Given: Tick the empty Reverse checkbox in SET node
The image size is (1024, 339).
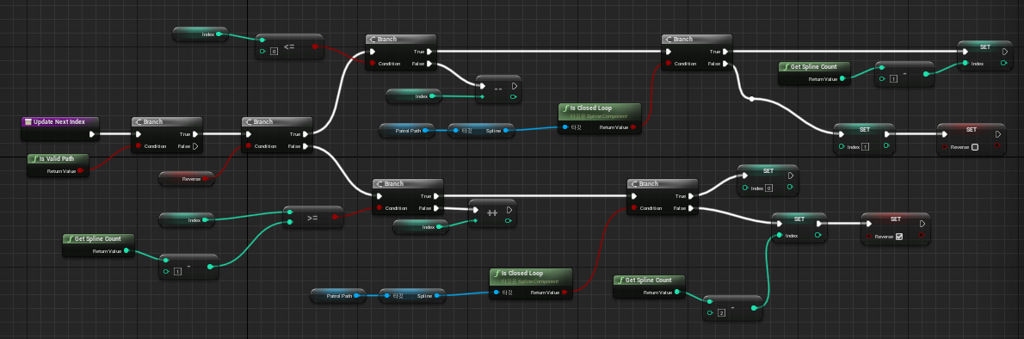Looking at the screenshot, I should pyautogui.click(x=975, y=147).
